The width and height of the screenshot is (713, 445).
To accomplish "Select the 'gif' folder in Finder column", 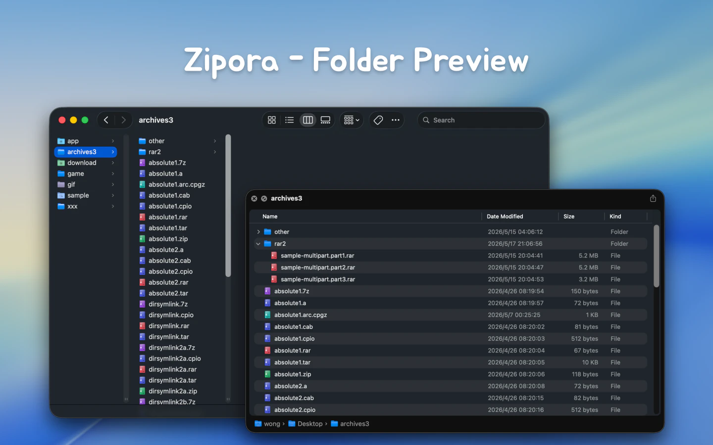I will pyautogui.click(x=86, y=184).
